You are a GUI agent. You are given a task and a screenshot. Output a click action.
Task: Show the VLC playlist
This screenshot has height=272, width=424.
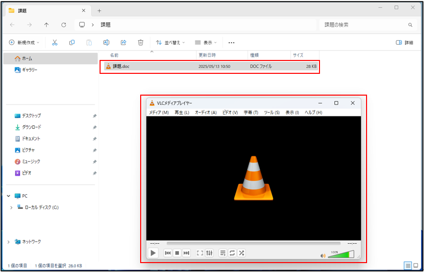tap(223, 253)
